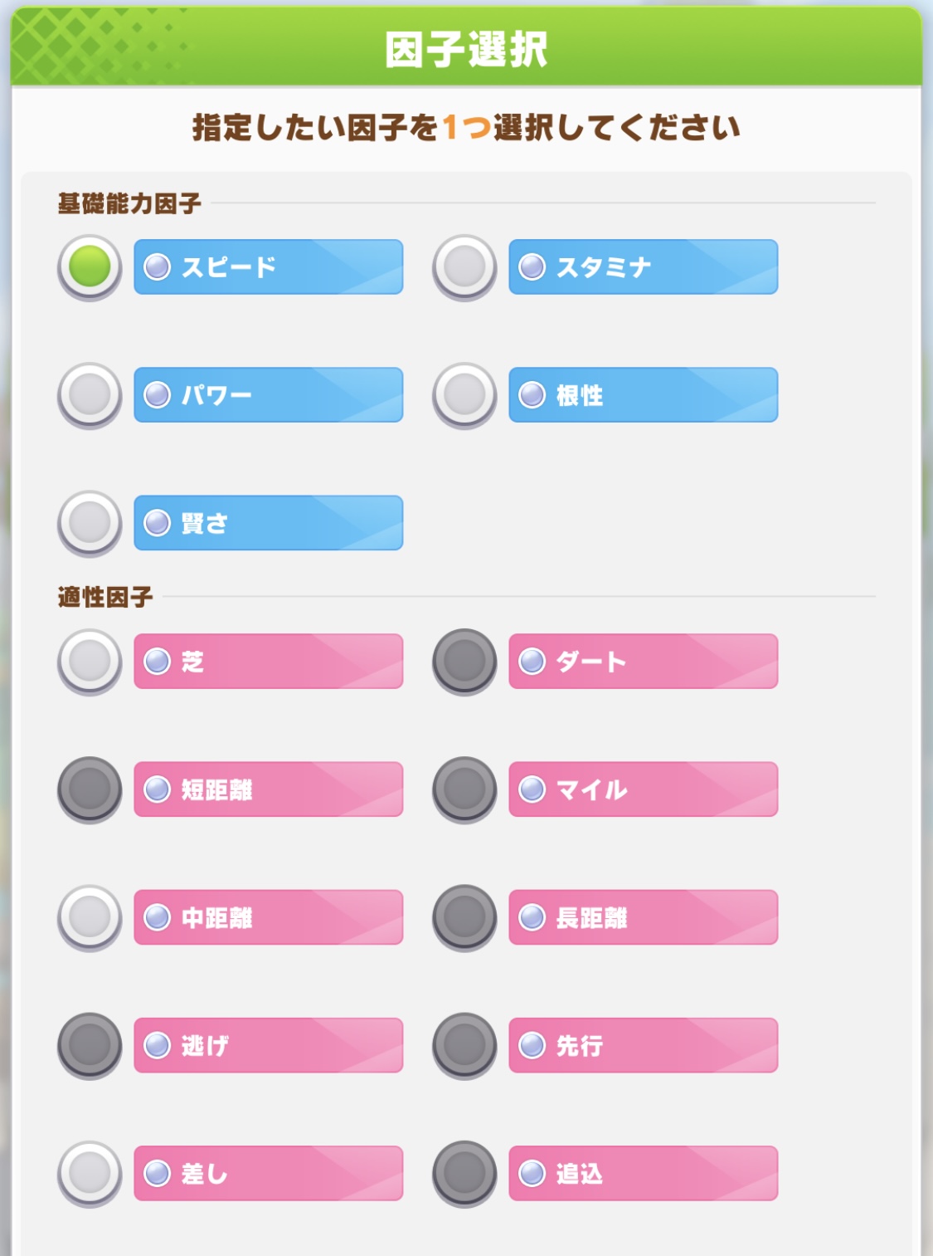Select the スピード radio button
Viewport: 933px width, 1256px height.
[x=90, y=267]
